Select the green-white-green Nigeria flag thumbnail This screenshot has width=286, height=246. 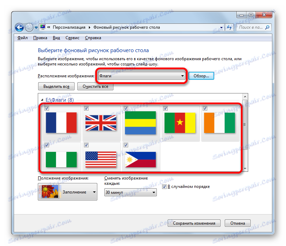point(61,160)
